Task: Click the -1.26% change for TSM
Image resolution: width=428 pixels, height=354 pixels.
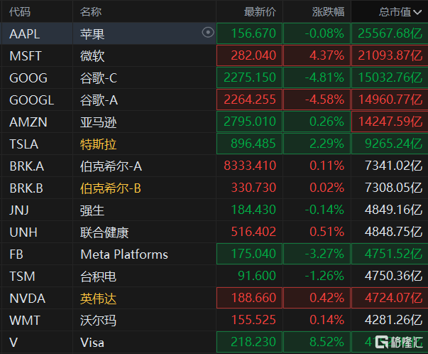Action: (324, 276)
